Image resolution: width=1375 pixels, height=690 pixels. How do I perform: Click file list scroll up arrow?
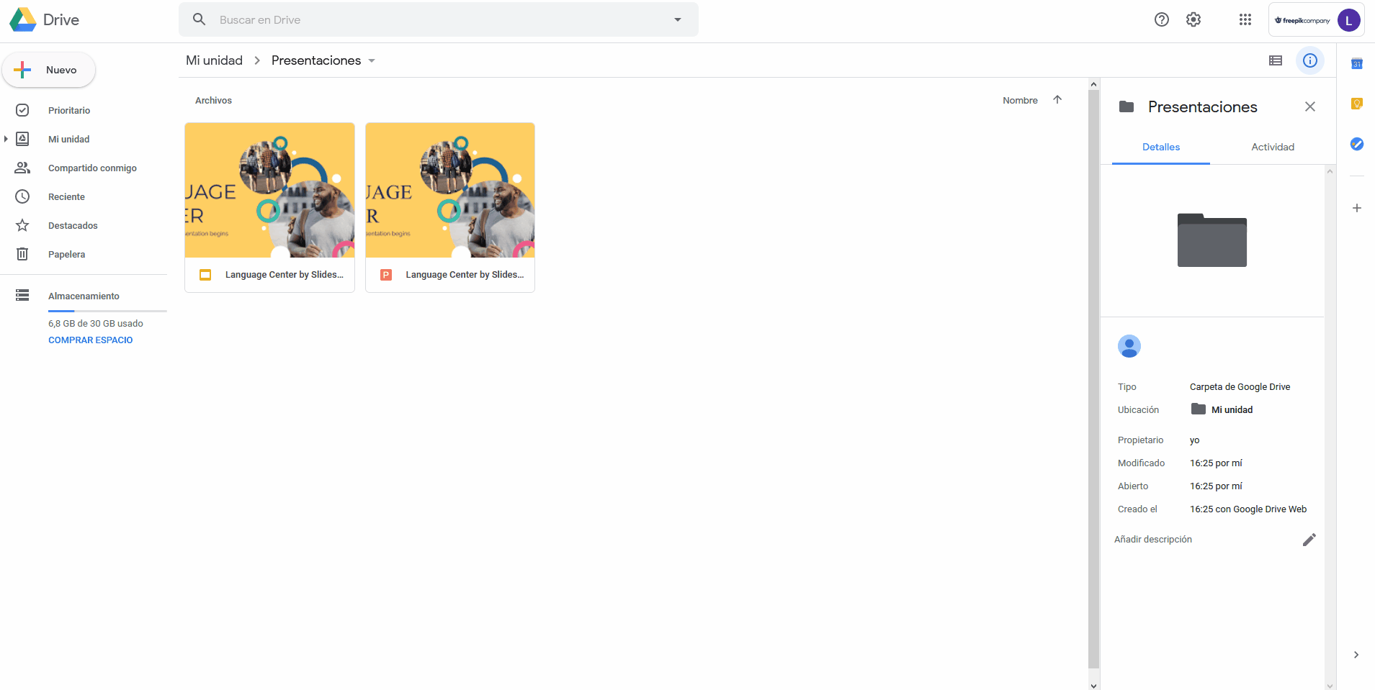(x=1094, y=84)
